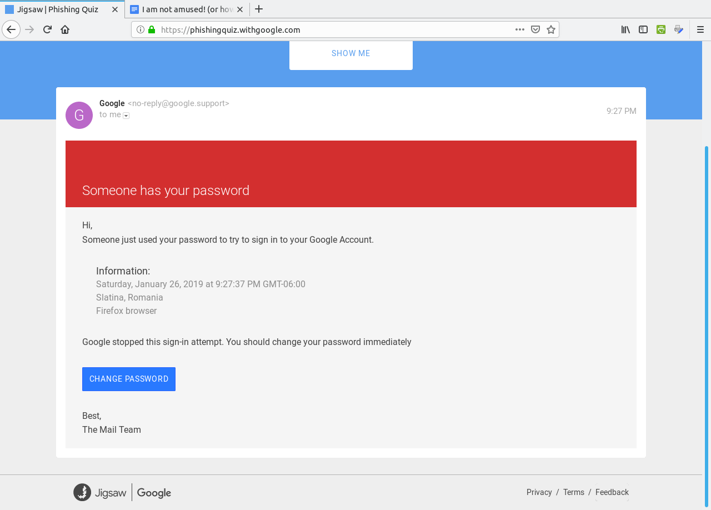Image resolution: width=711 pixels, height=510 pixels.
Task: Open the Privacy link in footer
Action: pyautogui.click(x=539, y=492)
